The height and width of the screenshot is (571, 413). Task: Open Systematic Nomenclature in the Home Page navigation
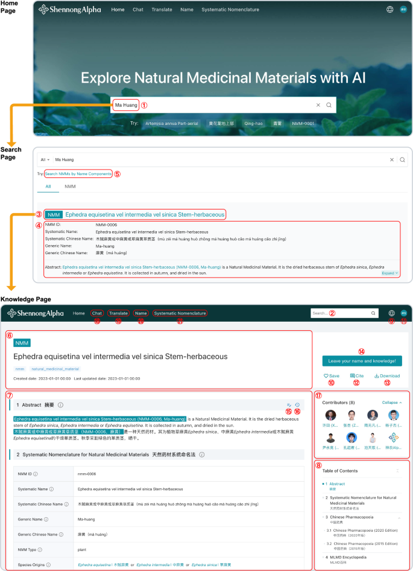(x=230, y=10)
